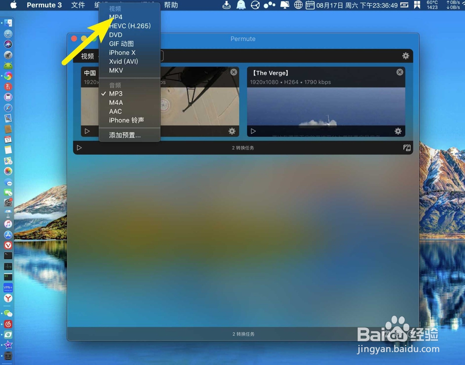Viewport: 465px width, 365px height.
Task: Click 60°C temperature monitor in menu bar
Action: coord(432,5)
